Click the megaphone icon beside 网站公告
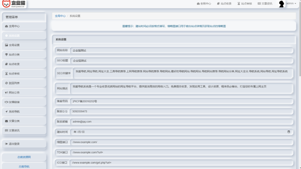Image resolution: width=301 pixels, height=169 pixels. tap(6, 92)
